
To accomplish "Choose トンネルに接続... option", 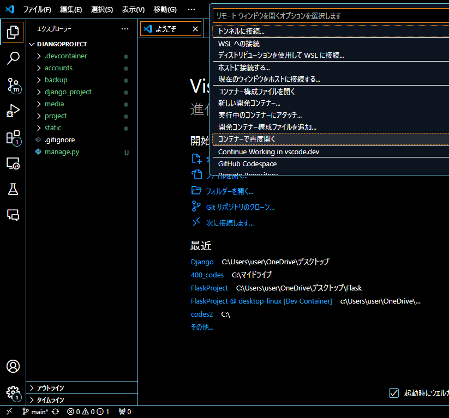I will click(x=331, y=31).
